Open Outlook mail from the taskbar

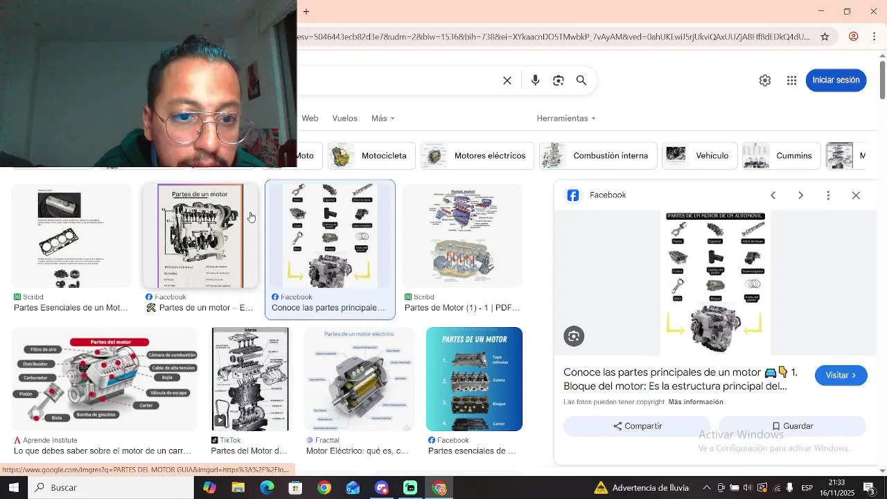click(x=353, y=488)
